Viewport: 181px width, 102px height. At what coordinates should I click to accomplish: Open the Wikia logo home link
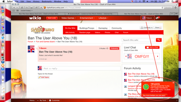click(35, 18)
